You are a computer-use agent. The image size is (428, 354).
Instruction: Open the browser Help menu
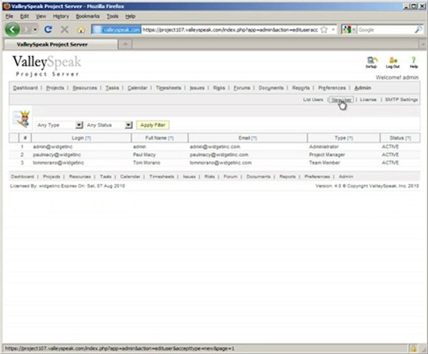(130, 16)
